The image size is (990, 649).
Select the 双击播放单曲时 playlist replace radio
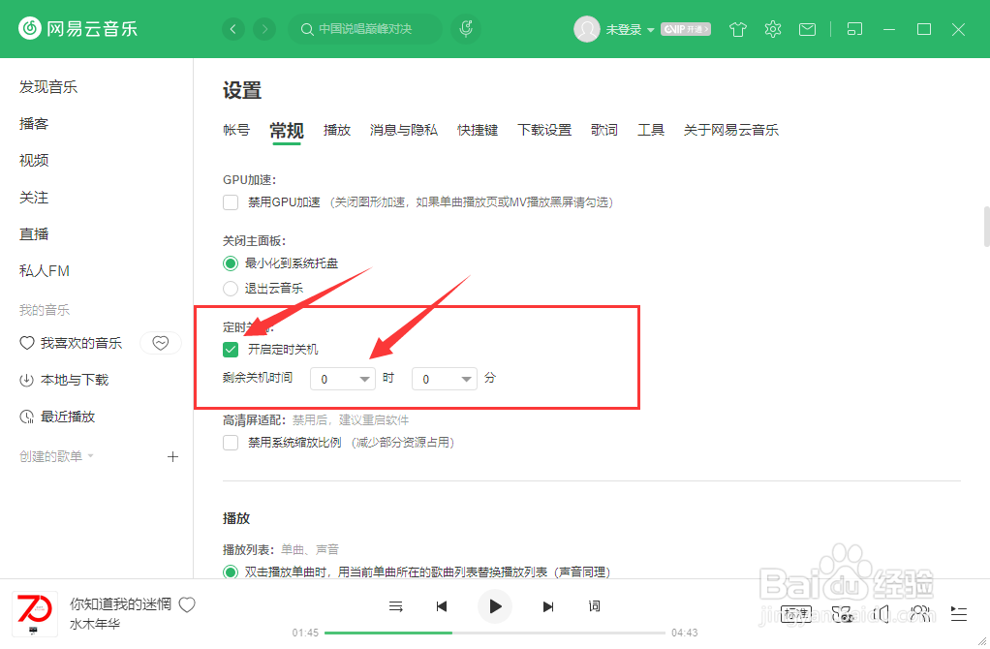[x=231, y=572]
